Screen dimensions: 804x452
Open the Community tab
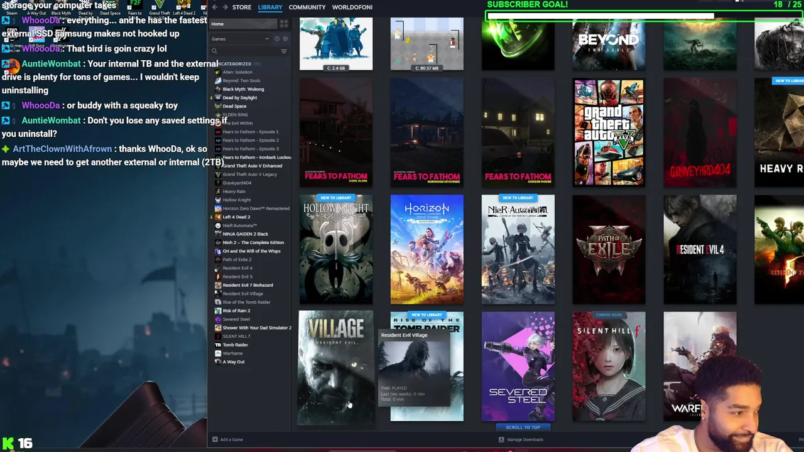(x=307, y=7)
